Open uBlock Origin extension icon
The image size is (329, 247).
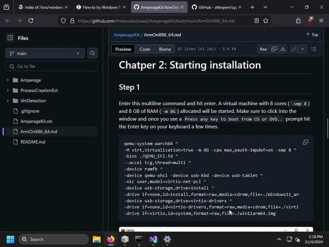pos(310,20)
